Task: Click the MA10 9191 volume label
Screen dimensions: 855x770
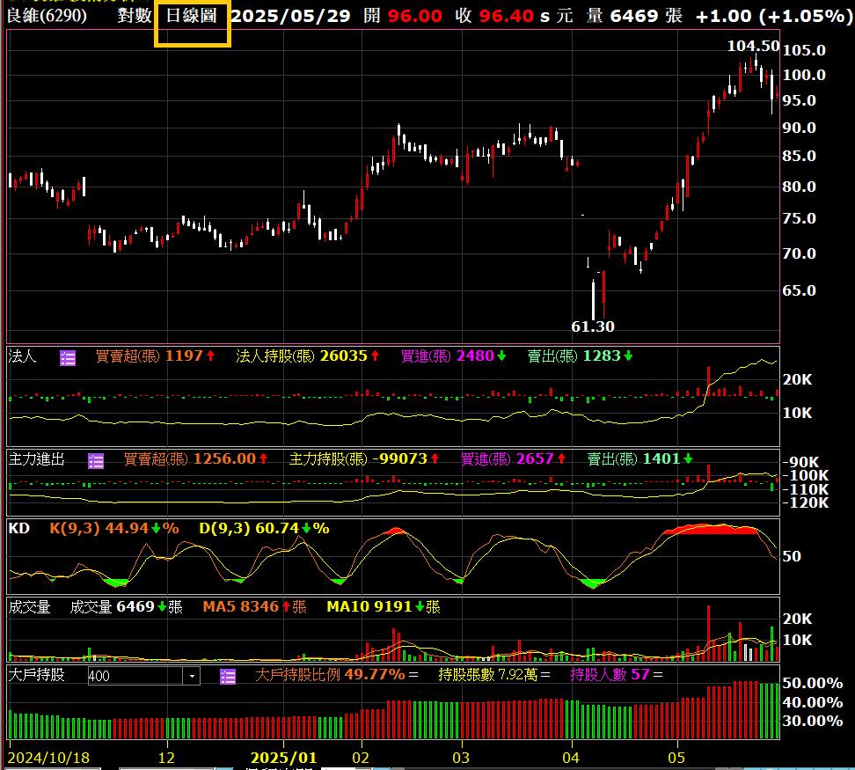Action: [x=369, y=607]
